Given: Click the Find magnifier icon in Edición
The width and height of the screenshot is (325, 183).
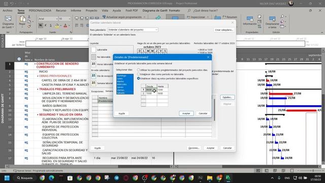Looking at the screenshot, I should tap(282, 16).
